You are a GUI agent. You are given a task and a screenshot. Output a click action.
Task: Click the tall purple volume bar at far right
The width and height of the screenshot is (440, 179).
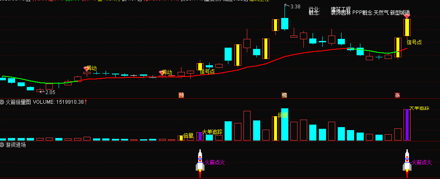[407, 125]
